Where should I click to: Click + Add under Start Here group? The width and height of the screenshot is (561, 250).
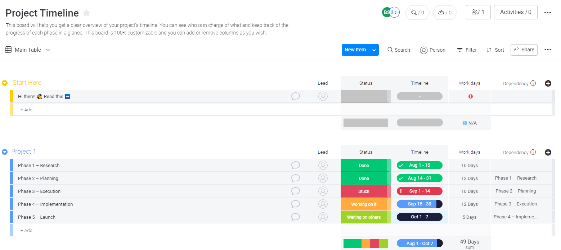26,110
